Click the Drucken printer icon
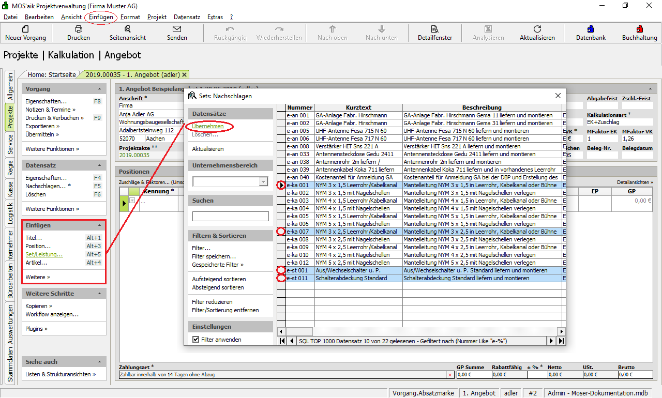Viewport: 662px width, 398px height. [79, 29]
